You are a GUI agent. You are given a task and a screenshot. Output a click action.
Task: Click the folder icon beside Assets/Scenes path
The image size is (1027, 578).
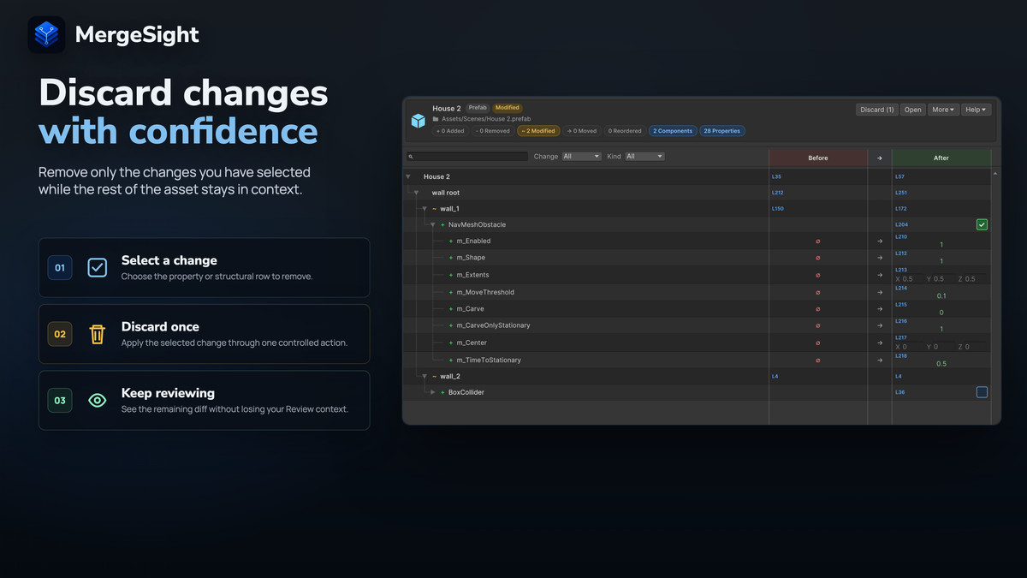436,119
